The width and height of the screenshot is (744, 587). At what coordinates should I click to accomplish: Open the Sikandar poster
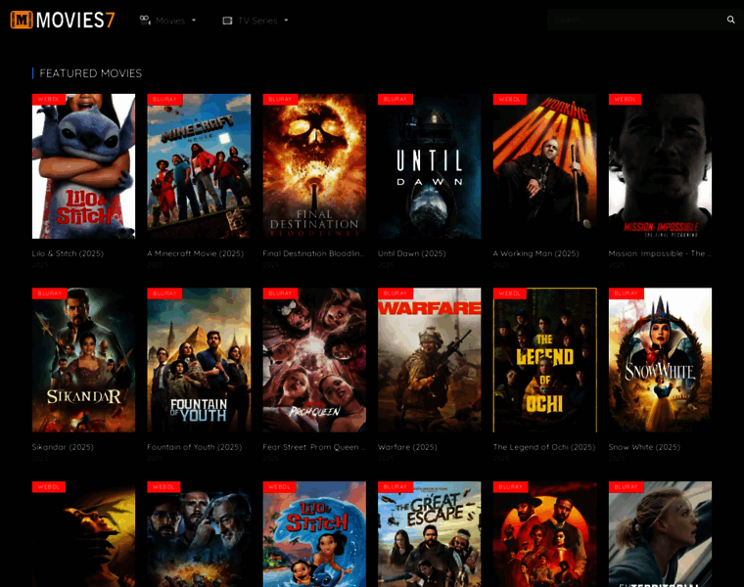click(83, 360)
